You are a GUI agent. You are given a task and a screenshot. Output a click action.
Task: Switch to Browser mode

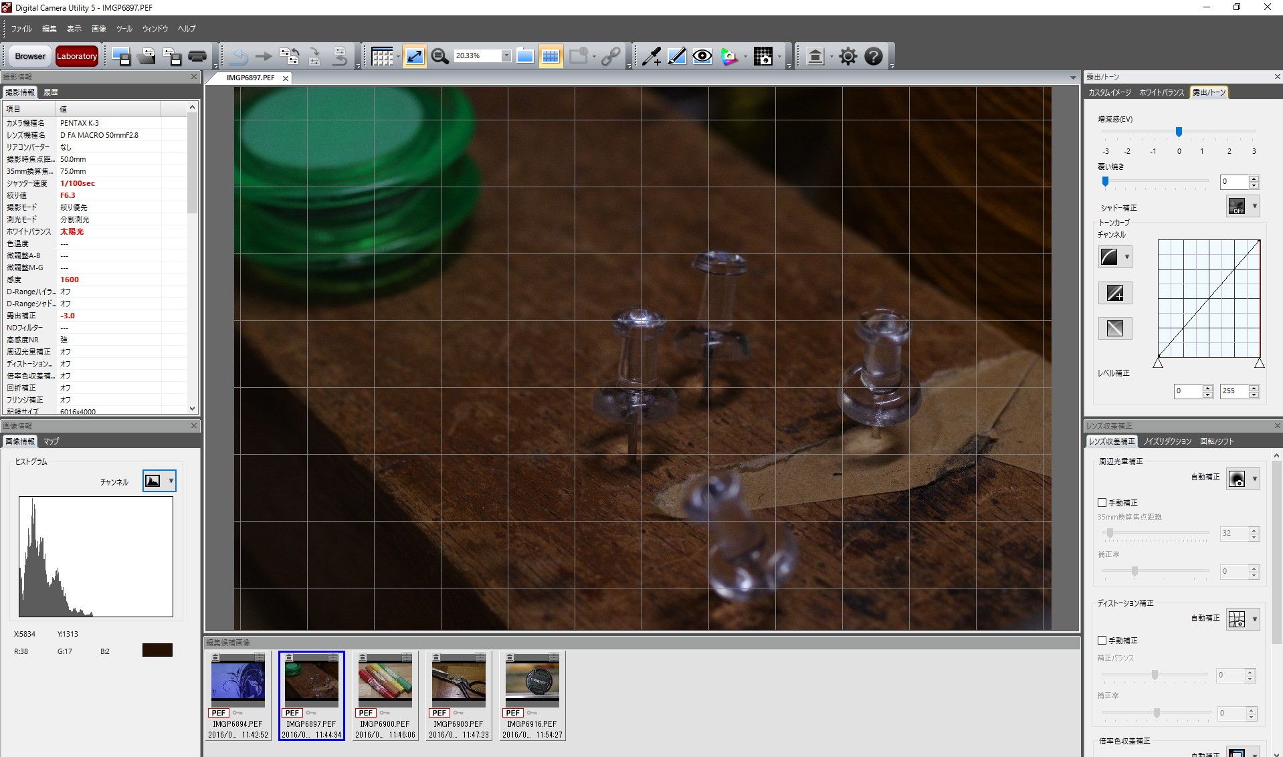click(30, 56)
